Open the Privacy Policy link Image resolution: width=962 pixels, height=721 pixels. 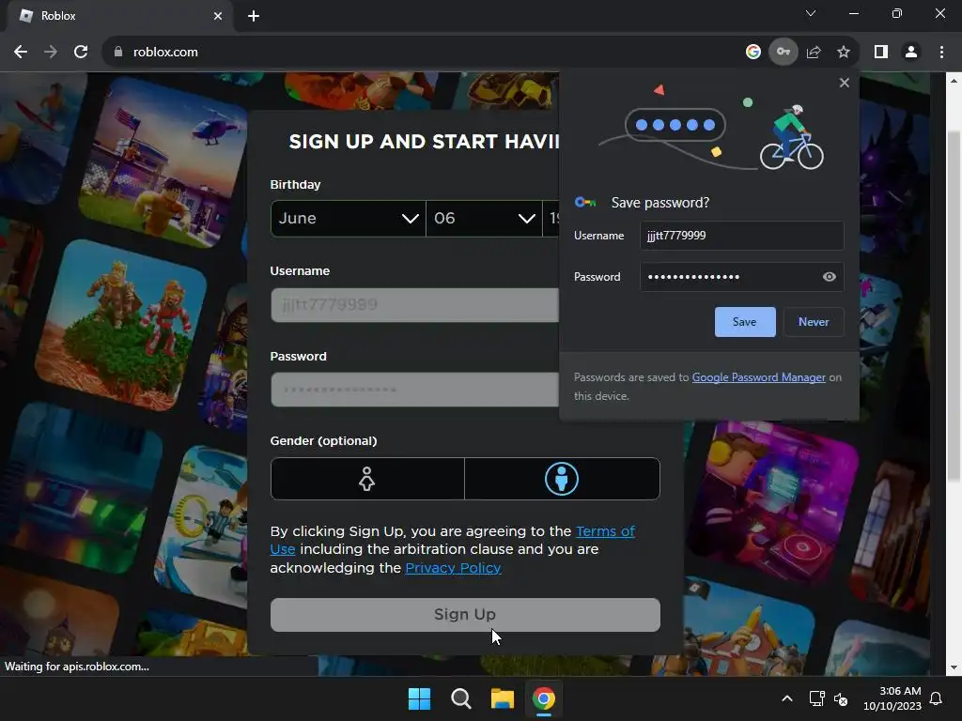(x=453, y=568)
